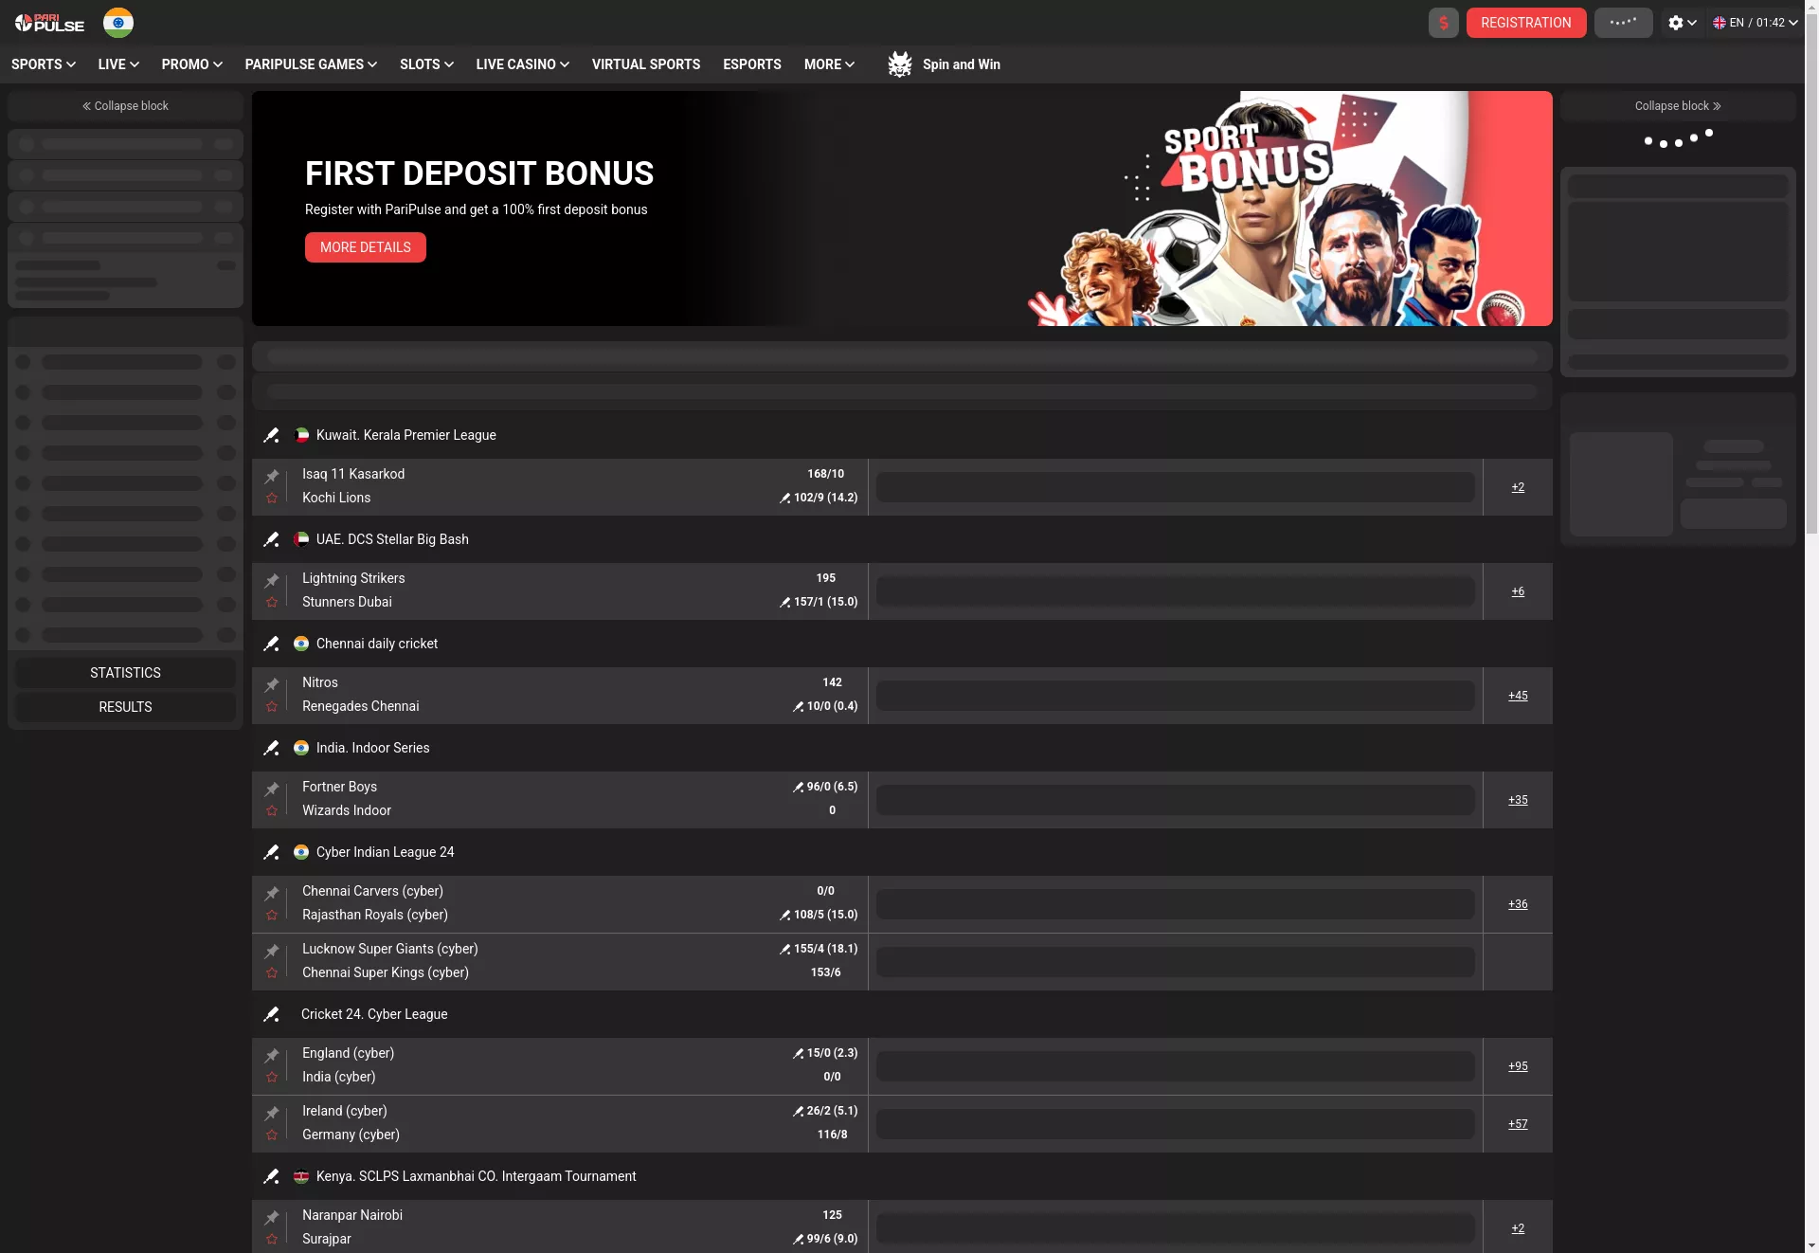Pin the Lucknow Super Giants (cyber) match
The width and height of the screenshot is (1819, 1253).
[x=272, y=951]
